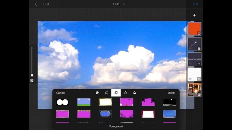Open the rotate tab icon
Viewport: 232px width, 130px height.
tap(125, 93)
